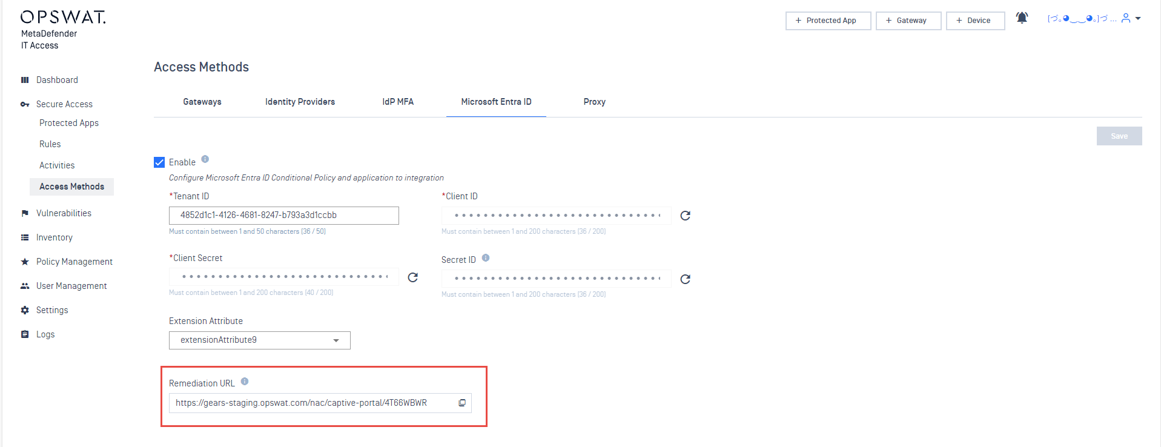Click the Access Methods page heading
This screenshot has width=1161, height=447.
point(201,67)
